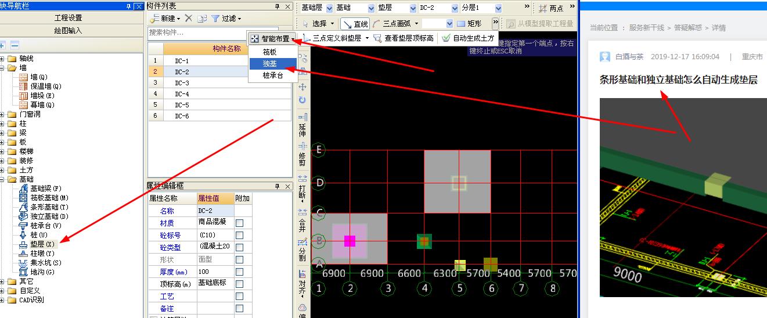Click the delete component X icon

(x=188, y=19)
